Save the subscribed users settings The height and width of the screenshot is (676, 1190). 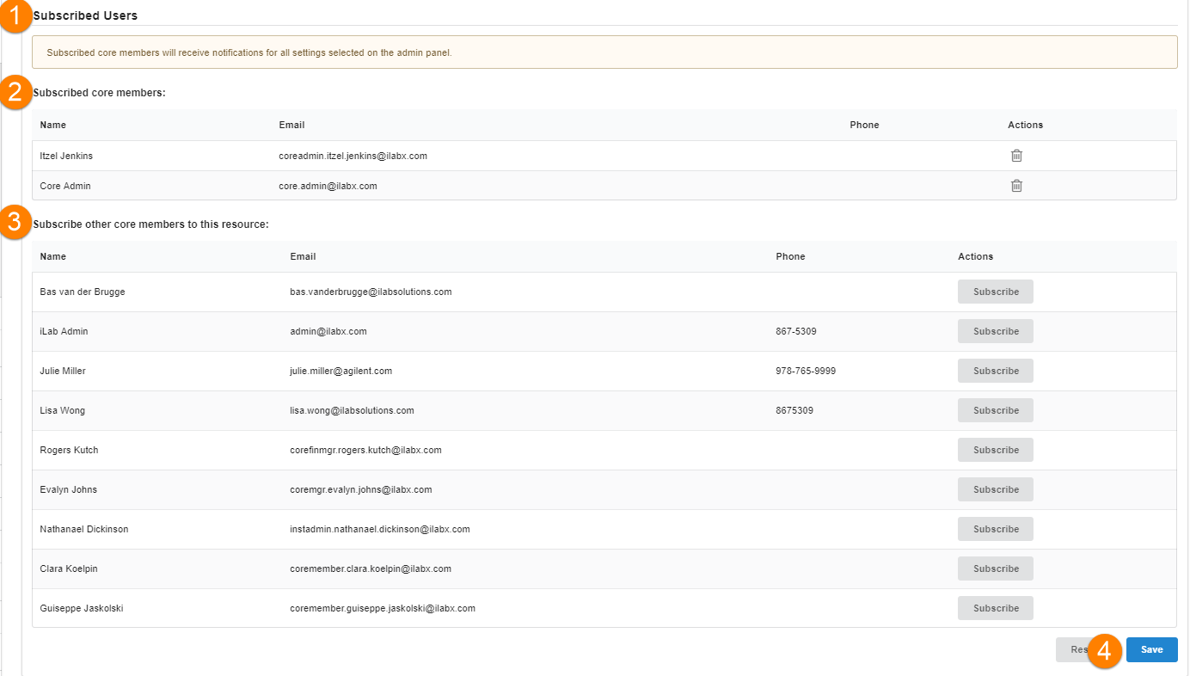[x=1151, y=649]
